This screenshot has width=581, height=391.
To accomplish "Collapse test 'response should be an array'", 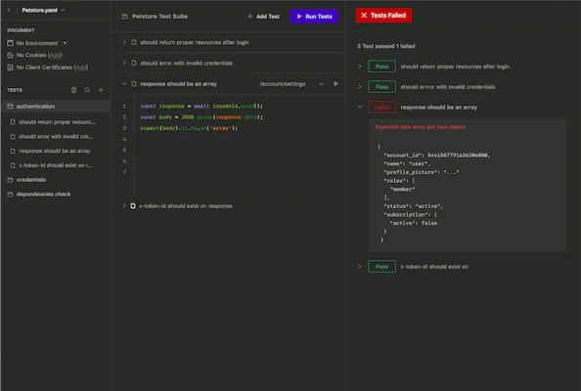I will tap(124, 84).
